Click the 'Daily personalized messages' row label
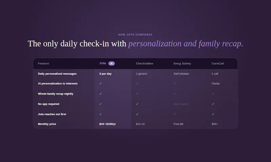Viewport: 271px width, 162px height. tap(57, 74)
